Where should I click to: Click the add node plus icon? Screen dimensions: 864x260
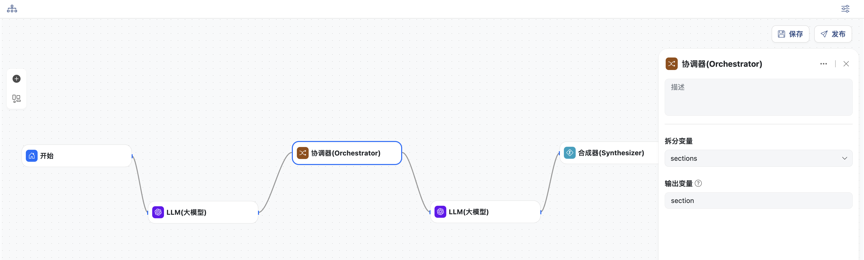click(x=17, y=79)
